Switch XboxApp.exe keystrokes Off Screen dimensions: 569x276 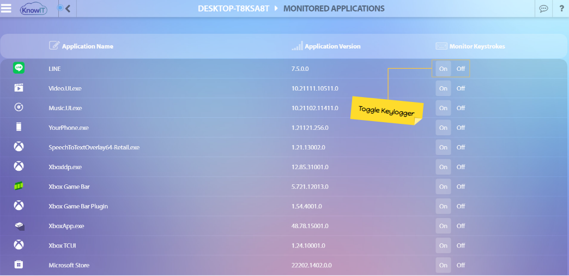pos(461,226)
